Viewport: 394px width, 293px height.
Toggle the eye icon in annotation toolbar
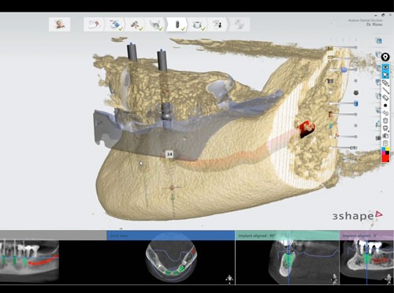tap(385, 67)
